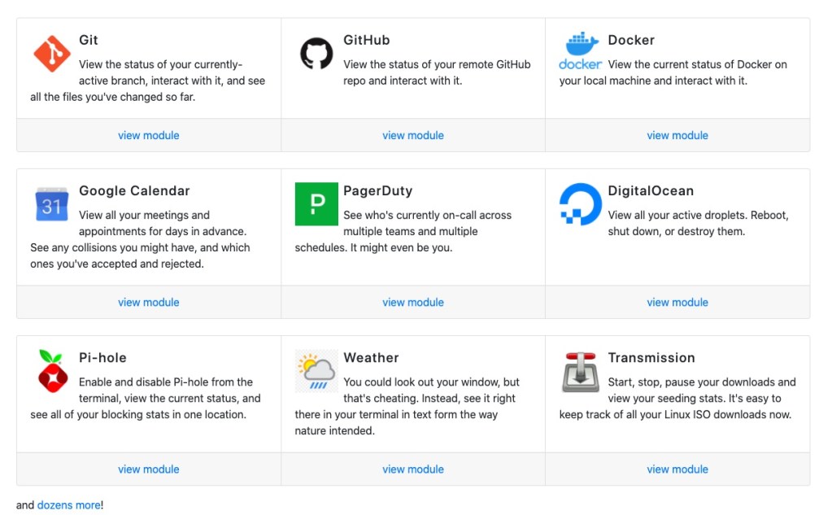The image size is (832, 515).
Task: View the Google Calendar module
Action: [x=149, y=303]
